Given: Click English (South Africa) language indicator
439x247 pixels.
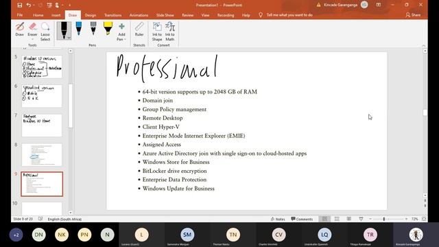Looking at the screenshot, I should 64,220.
